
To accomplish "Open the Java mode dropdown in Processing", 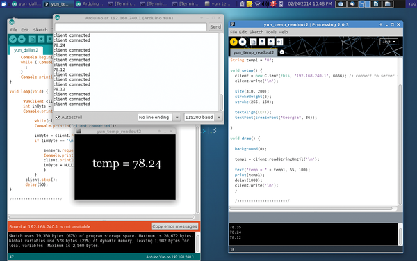I will pyautogui.click(x=389, y=42).
